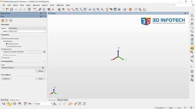This screenshot has width=195, height=109.
Task: Open the File menu
Action: point(4,5)
